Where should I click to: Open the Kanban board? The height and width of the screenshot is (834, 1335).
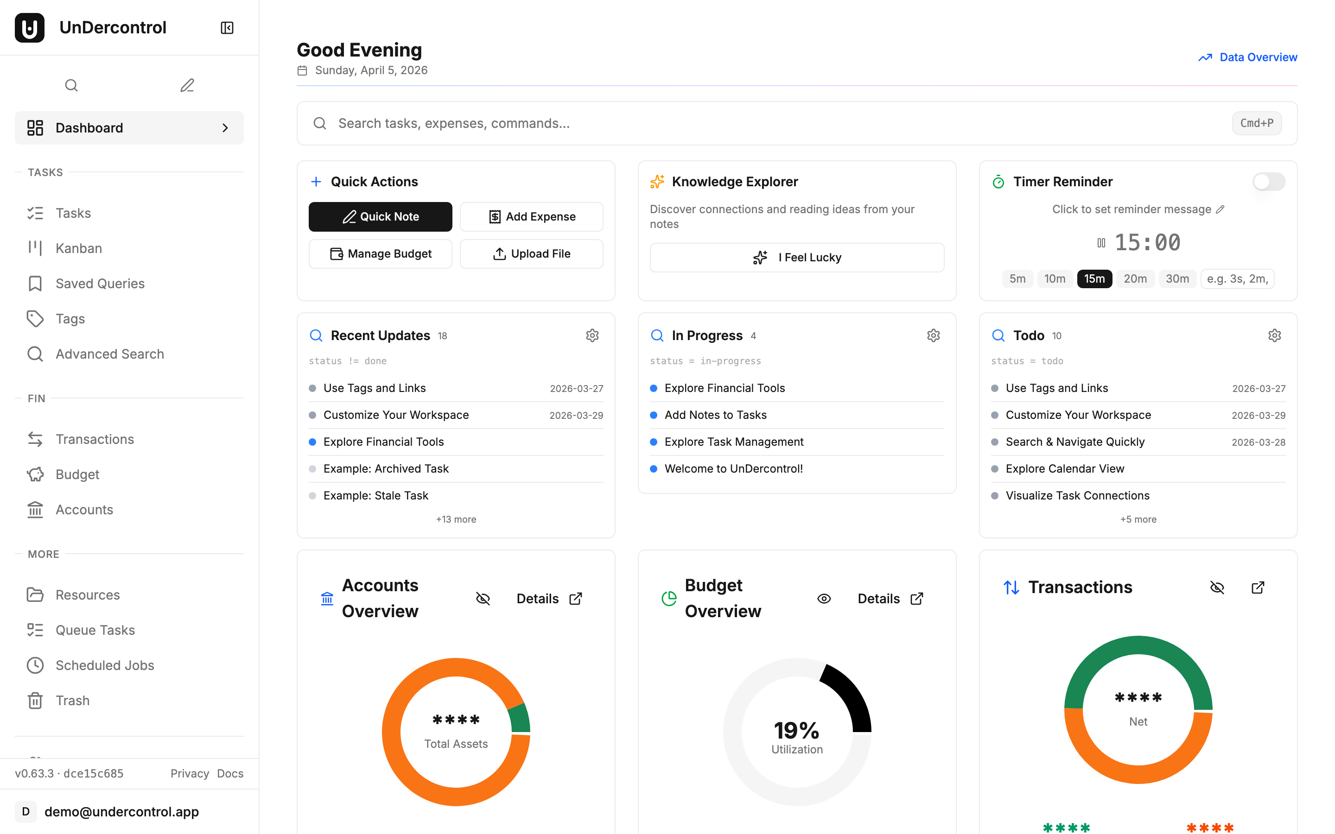(x=78, y=248)
